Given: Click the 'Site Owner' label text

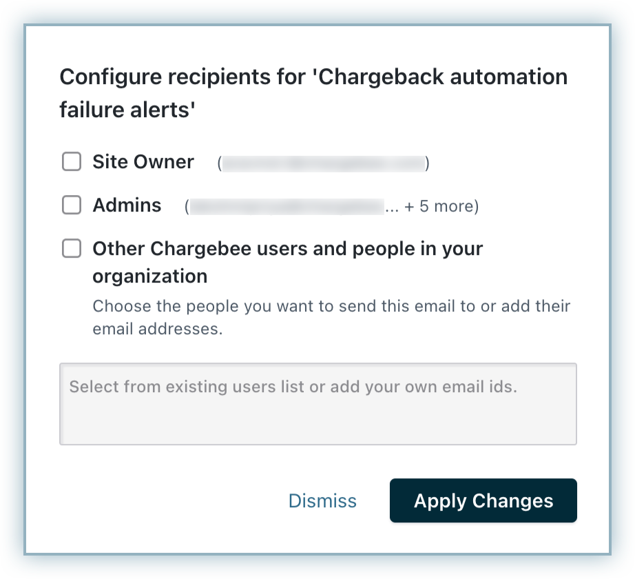Looking at the screenshot, I should pyautogui.click(x=143, y=162).
